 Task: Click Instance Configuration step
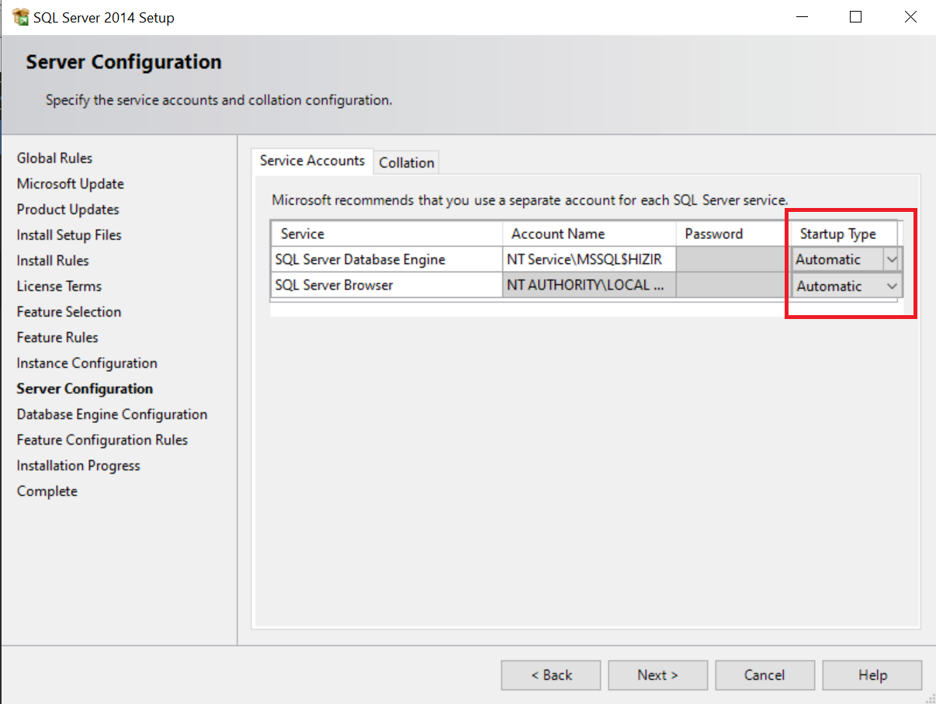[87, 363]
